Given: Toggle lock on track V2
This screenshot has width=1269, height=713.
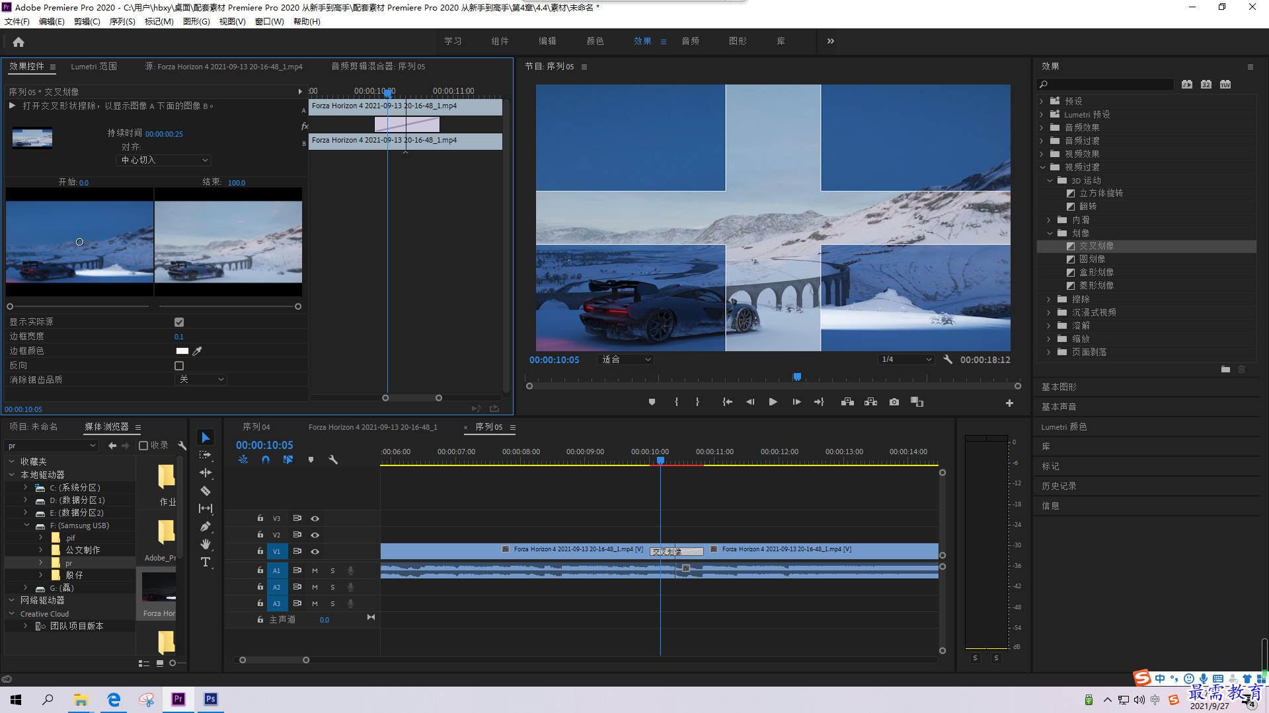Looking at the screenshot, I should point(260,535).
